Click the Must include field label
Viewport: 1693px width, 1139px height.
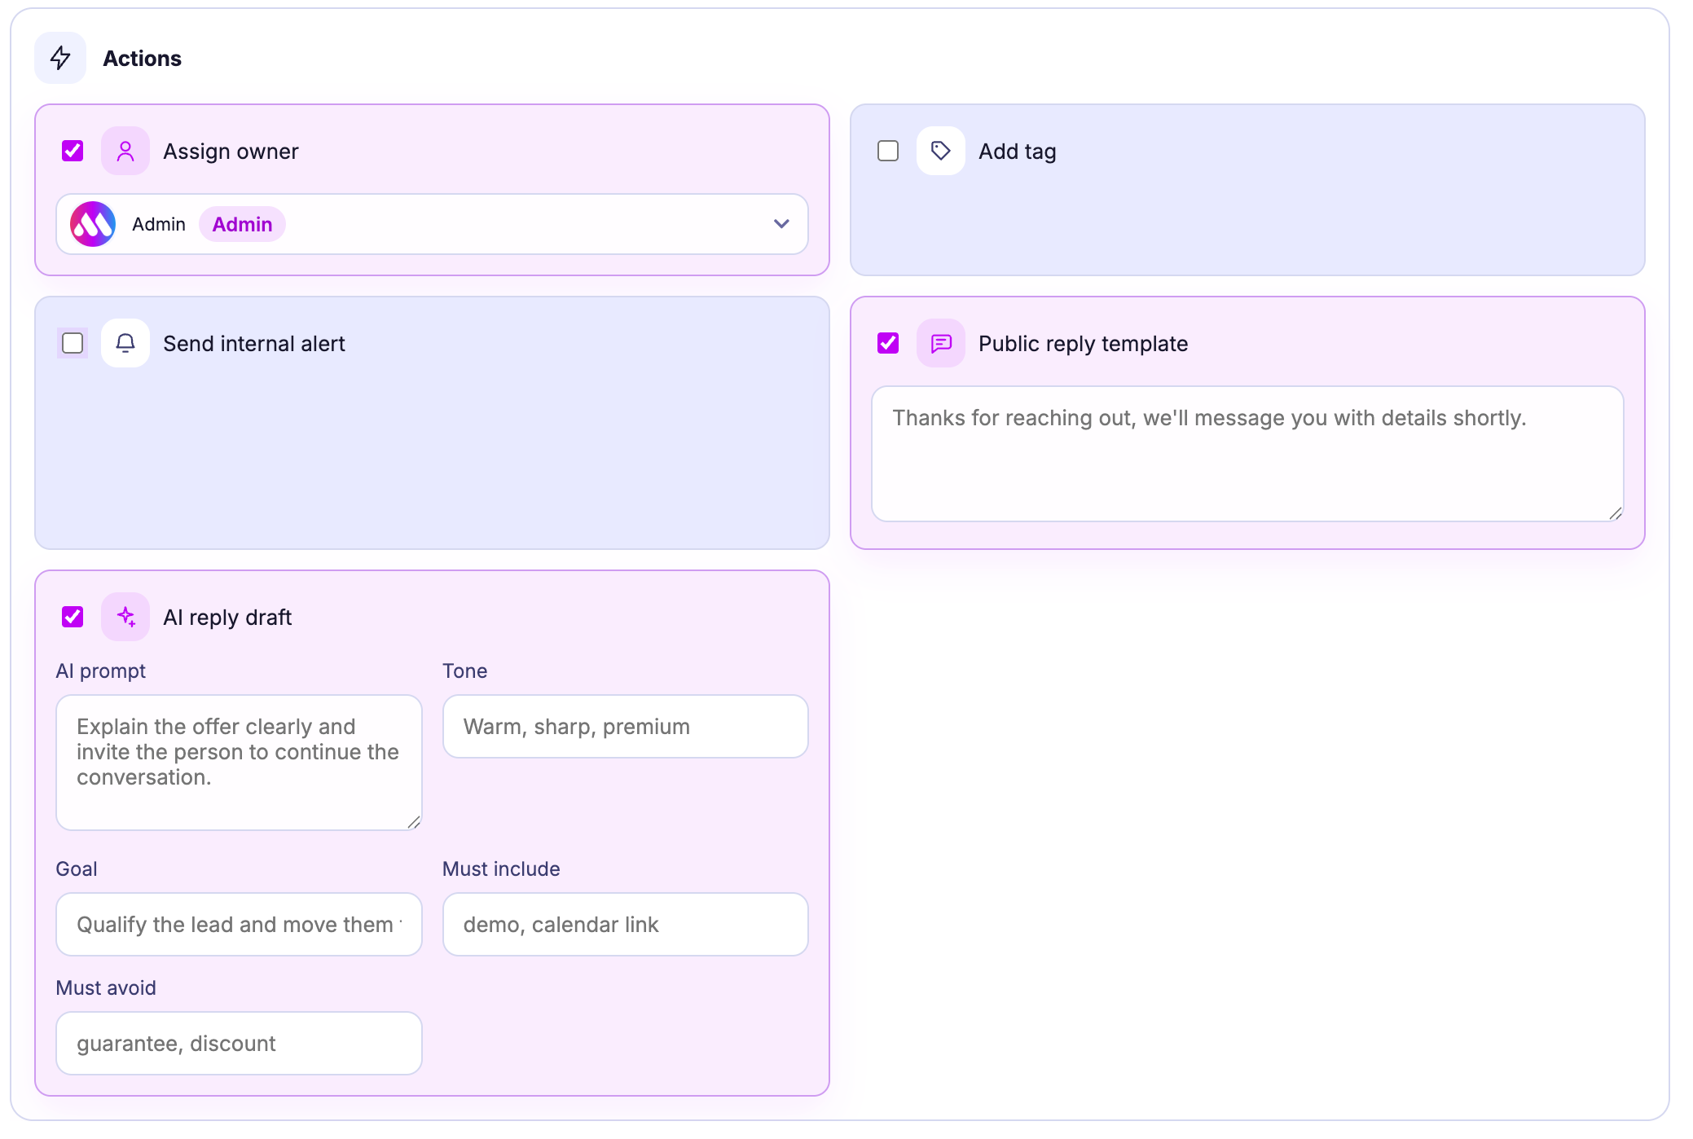pyautogui.click(x=501, y=869)
